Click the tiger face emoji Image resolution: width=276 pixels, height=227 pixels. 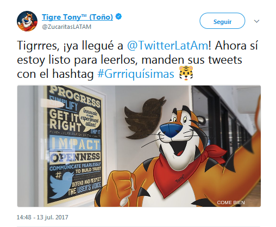pos(186,73)
